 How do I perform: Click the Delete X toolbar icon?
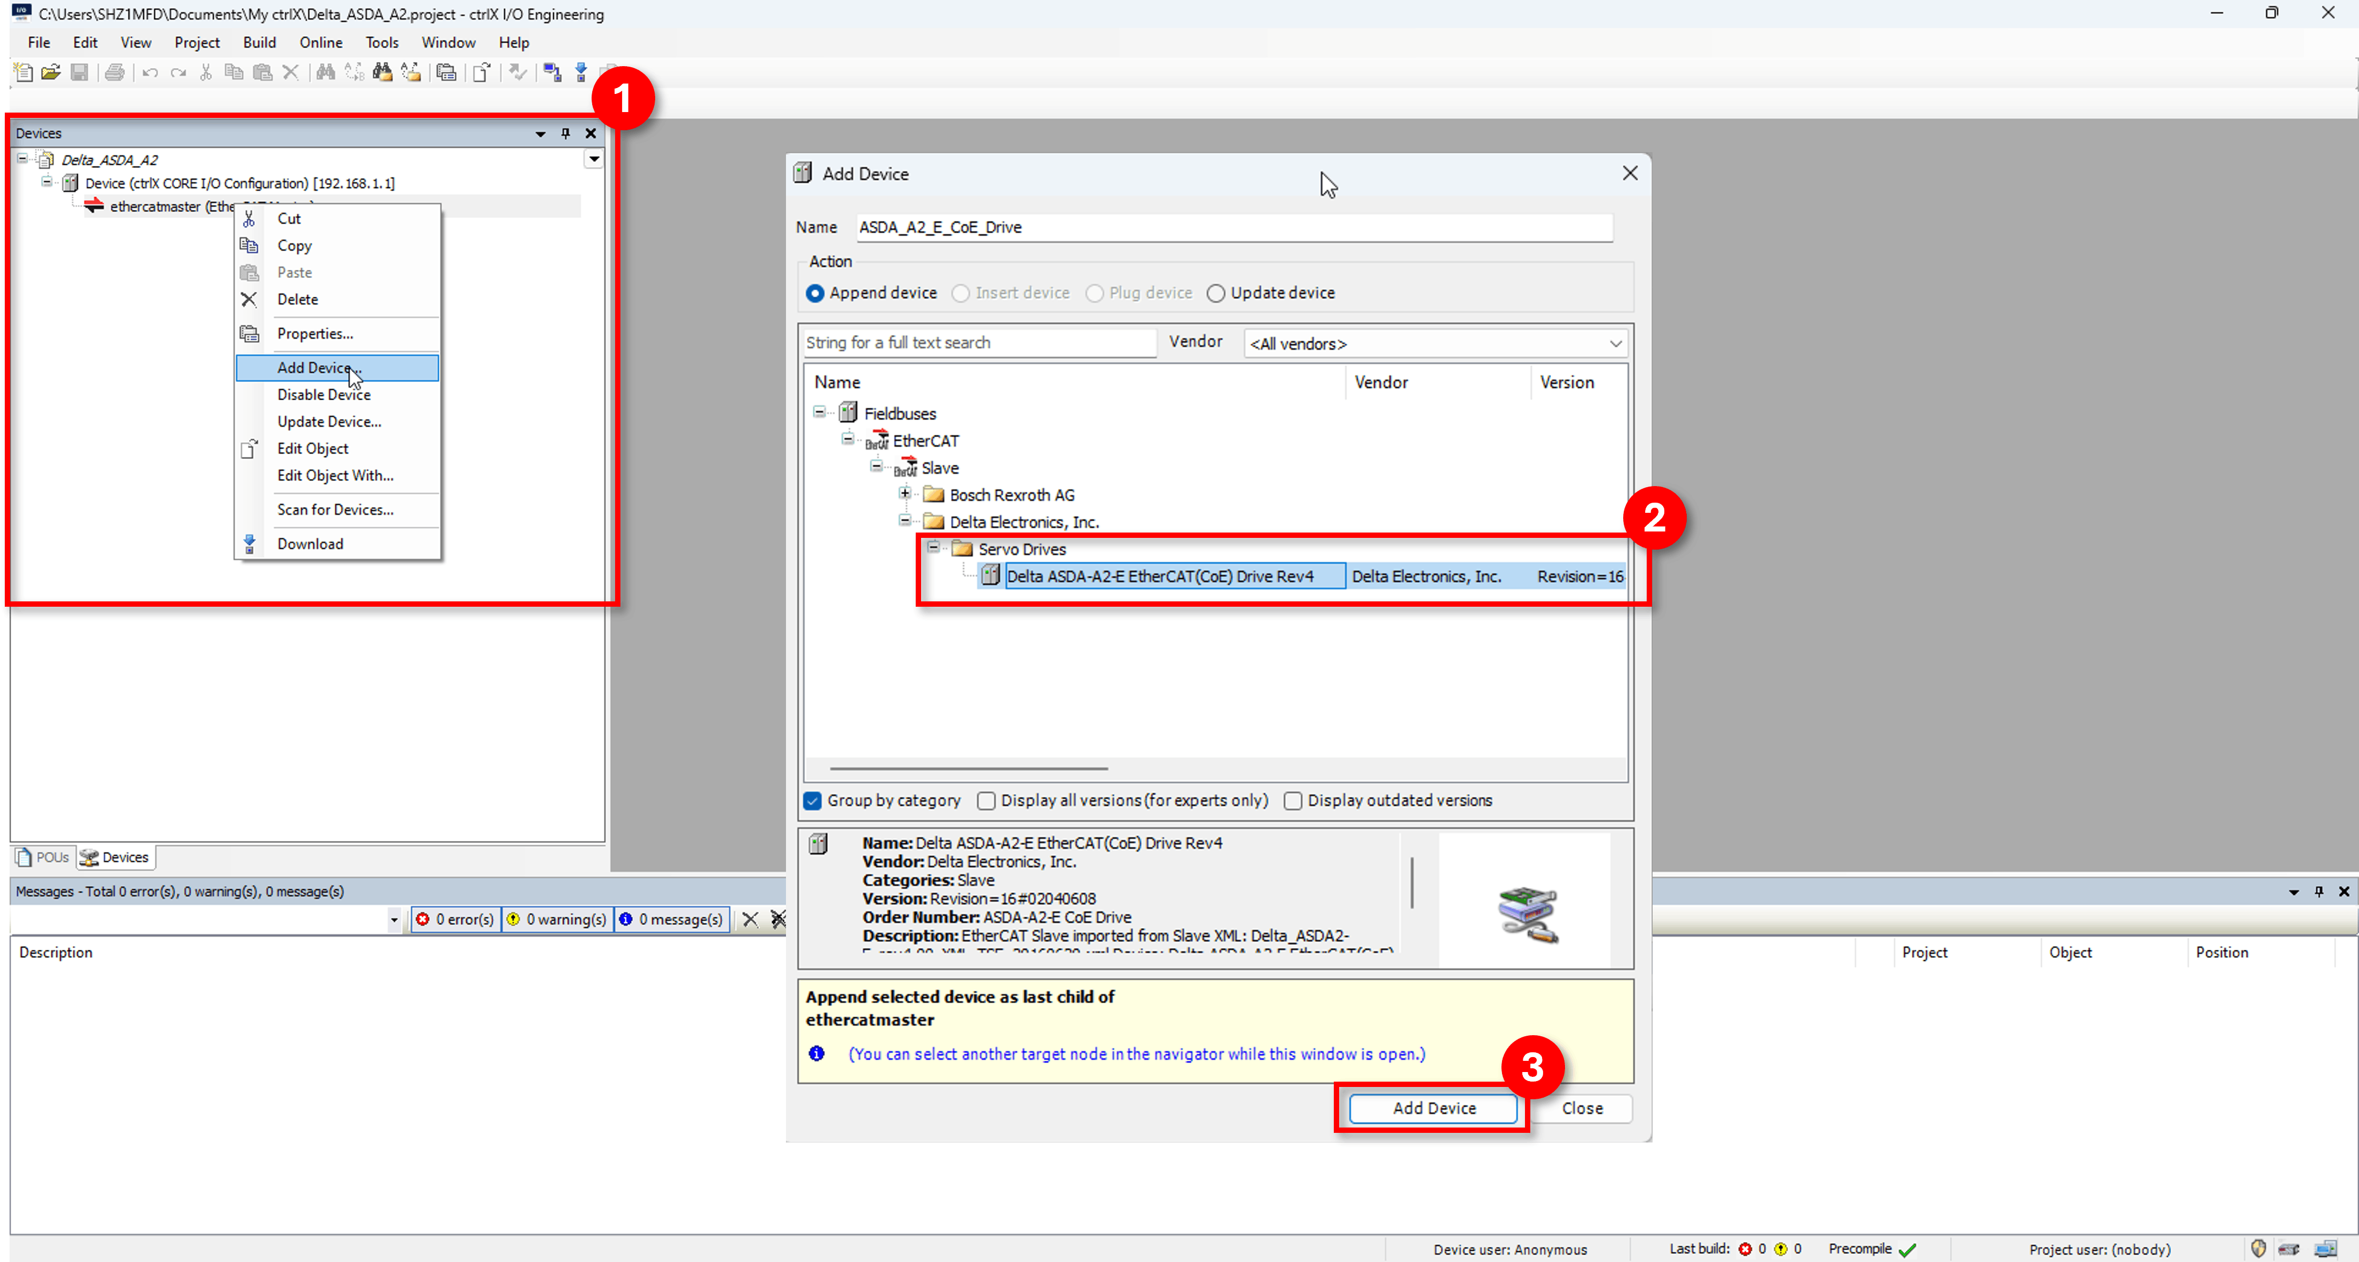[290, 72]
